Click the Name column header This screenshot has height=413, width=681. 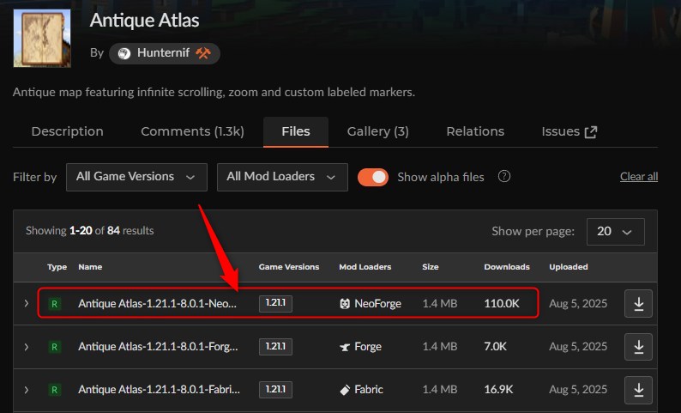tap(90, 267)
